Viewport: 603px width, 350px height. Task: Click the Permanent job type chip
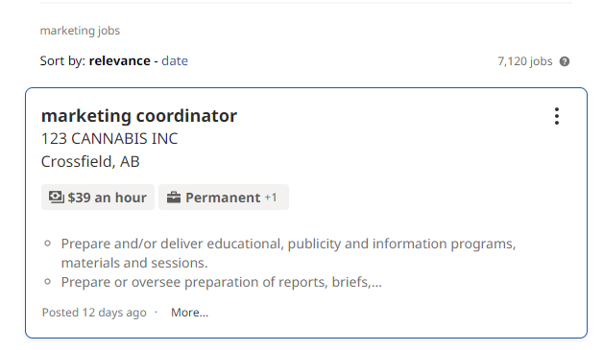pyautogui.click(x=224, y=198)
